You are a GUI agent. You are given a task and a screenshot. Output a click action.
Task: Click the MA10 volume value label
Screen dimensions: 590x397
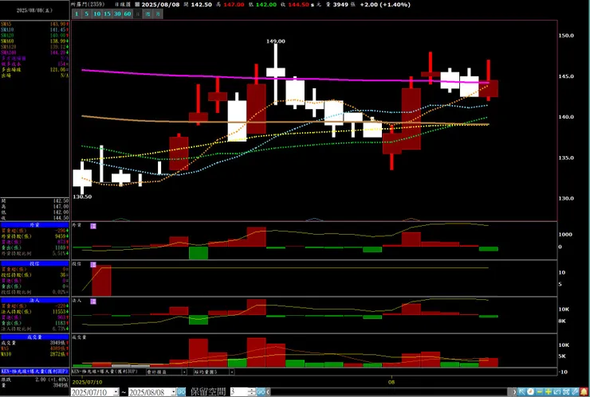pyautogui.click(x=7, y=354)
